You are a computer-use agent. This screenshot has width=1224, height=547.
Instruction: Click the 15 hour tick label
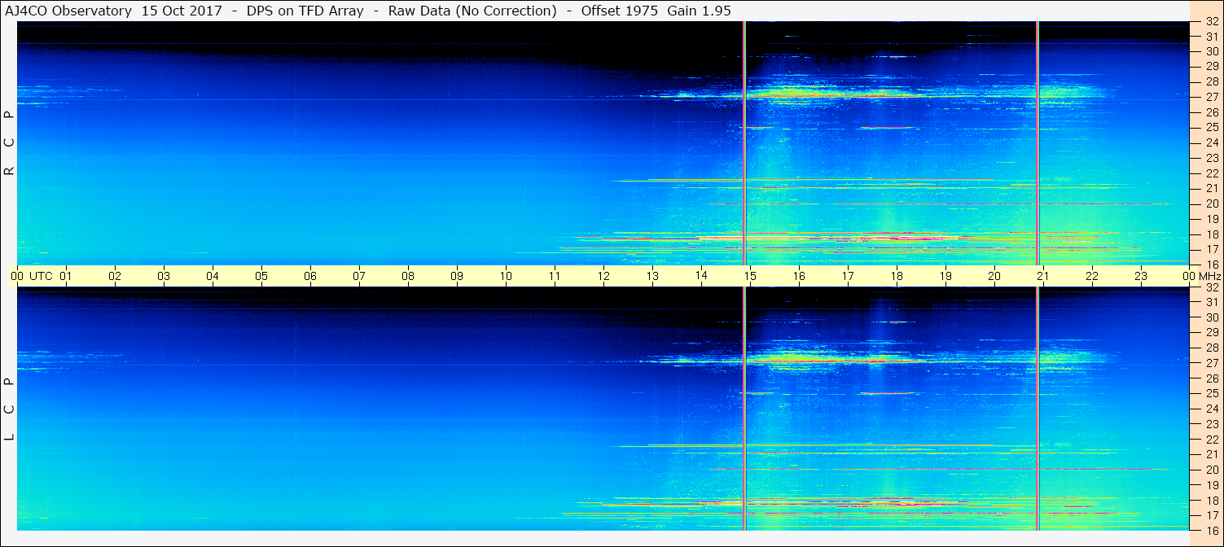(750, 276)
